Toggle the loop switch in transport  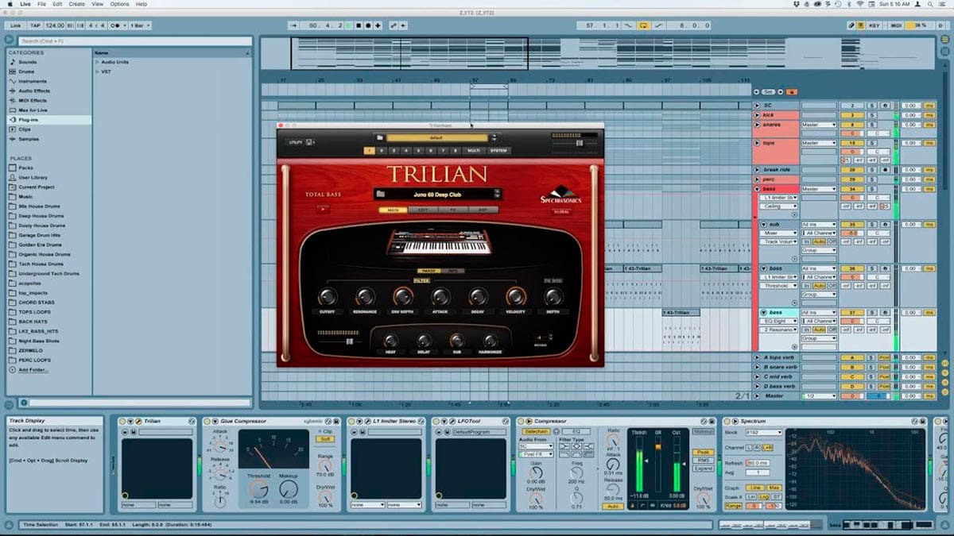(x=645, y=25)
